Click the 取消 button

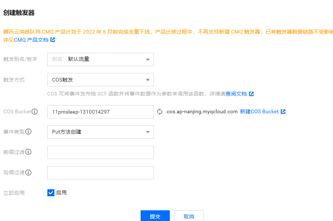[x=189, y=216]
